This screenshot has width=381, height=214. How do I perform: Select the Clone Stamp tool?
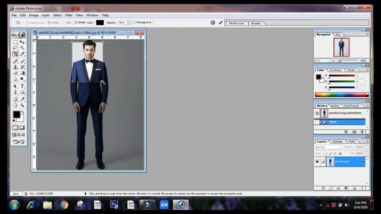click(15, 67)
